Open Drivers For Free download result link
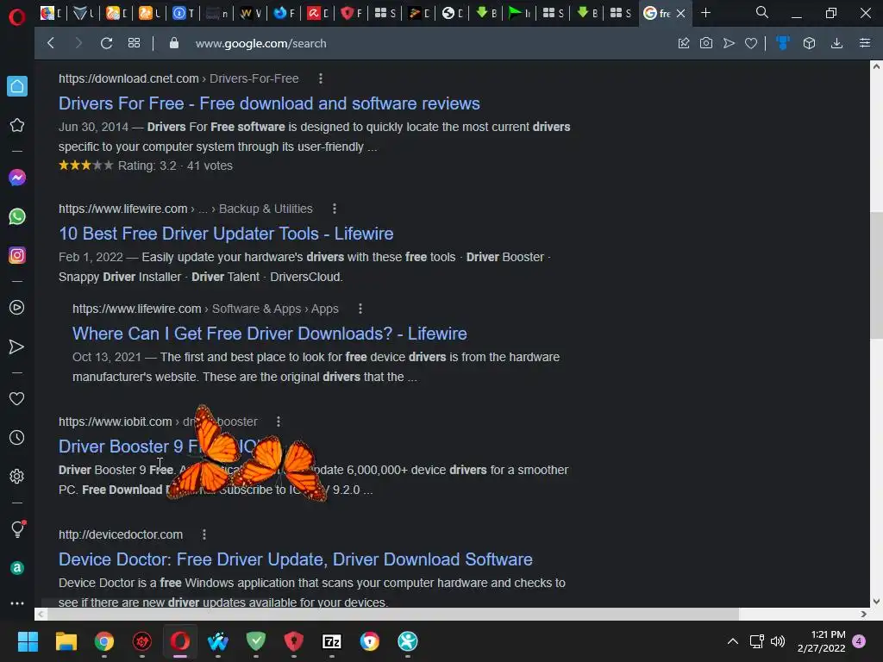883x662 pixels. (269, 103)
